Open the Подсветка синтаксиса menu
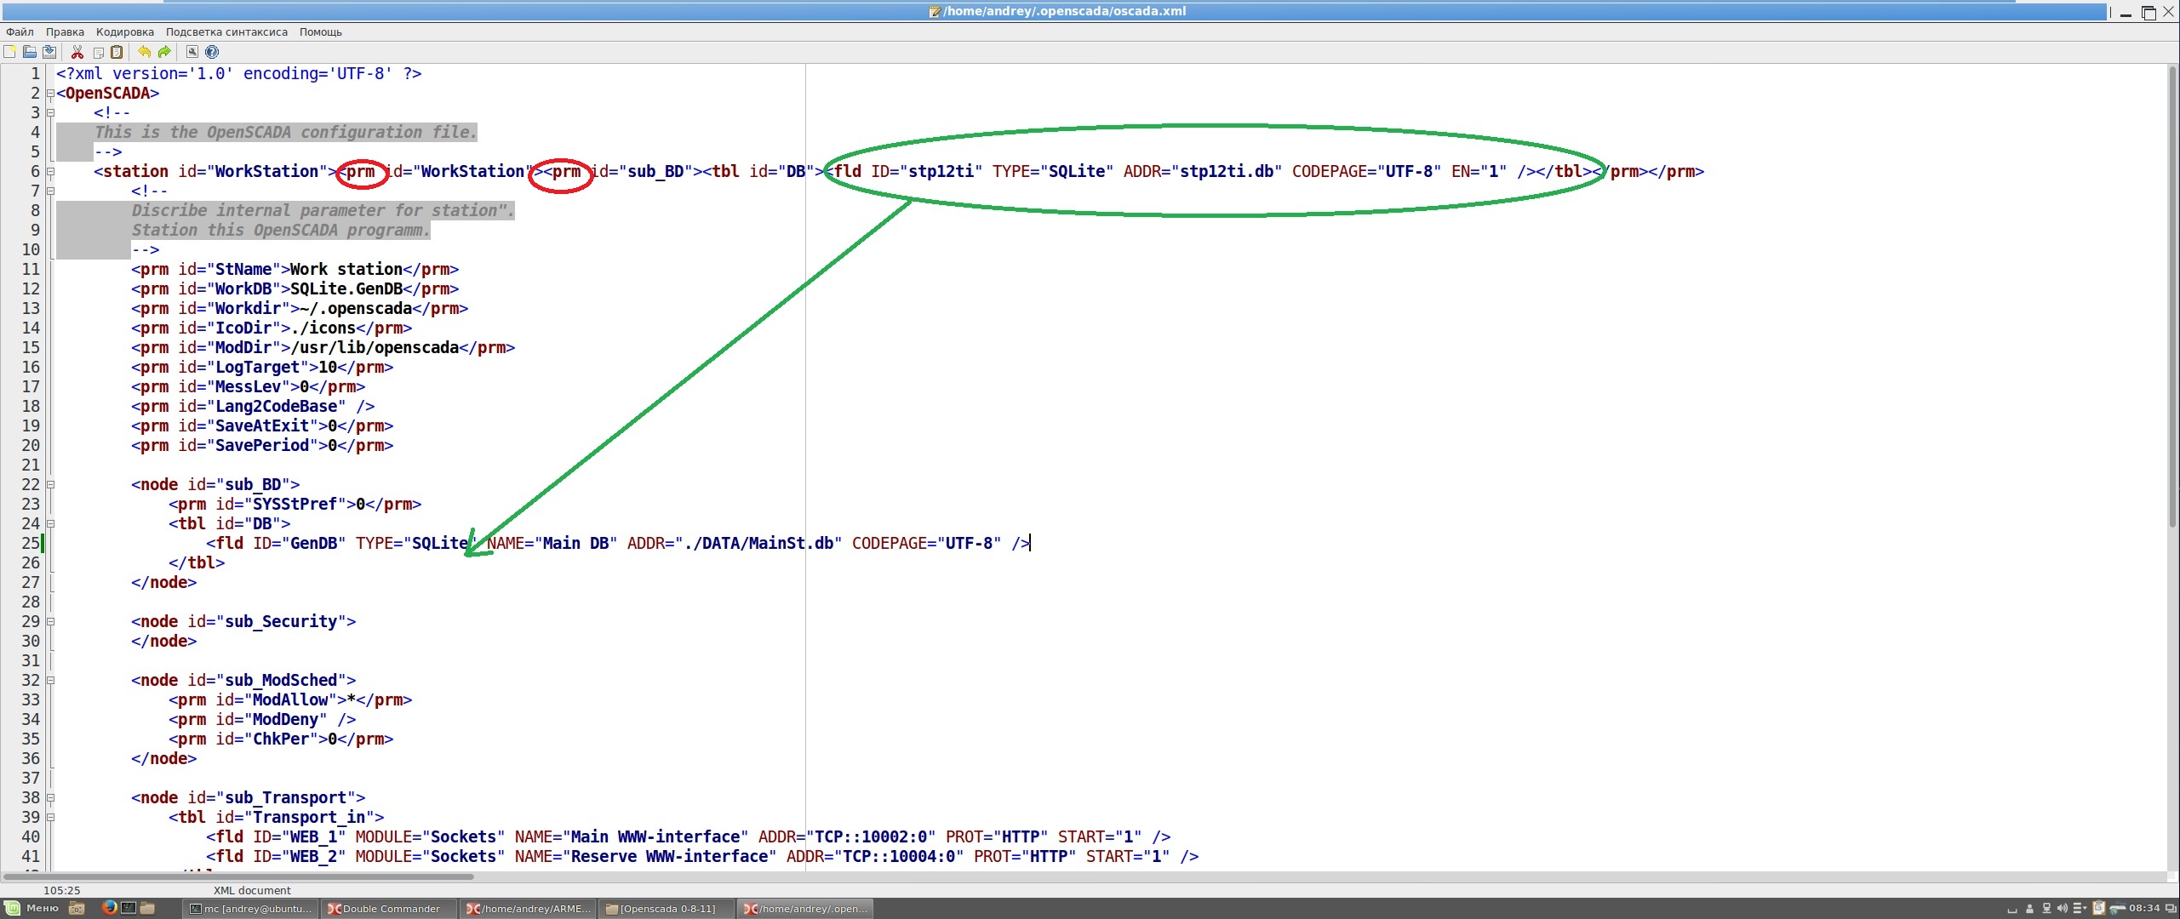This screenshot has height=919, width=2180. [x=226, y=31]
